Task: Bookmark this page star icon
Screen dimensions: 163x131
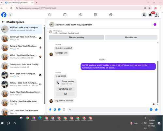Action: coord(149,8)
